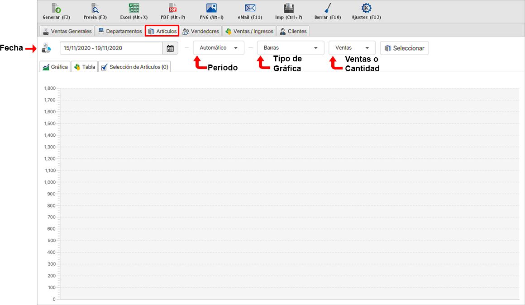Open the calendar date picker icon
Screen dimensions: 525x305
(170, 48)
